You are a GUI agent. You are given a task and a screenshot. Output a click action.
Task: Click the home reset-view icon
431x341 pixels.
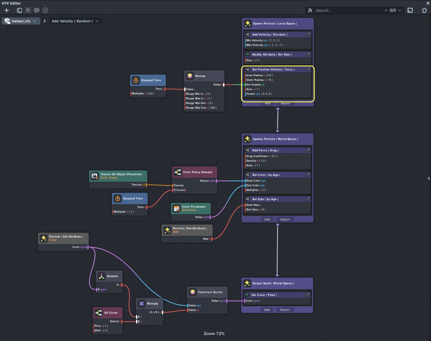pyautogui.click(x=424, y=10)
